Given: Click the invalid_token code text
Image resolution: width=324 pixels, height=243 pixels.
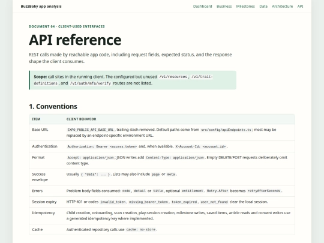Looking at the screenshot, I should (113, 202).
